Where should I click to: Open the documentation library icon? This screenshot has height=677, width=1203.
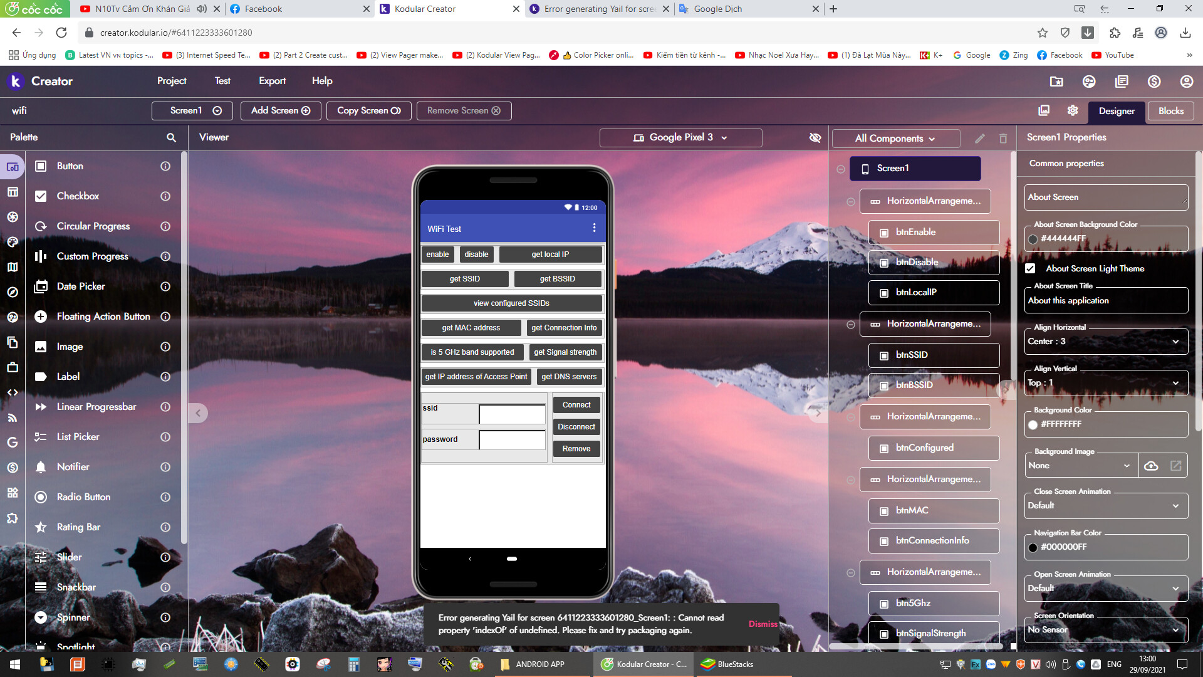1122,81
